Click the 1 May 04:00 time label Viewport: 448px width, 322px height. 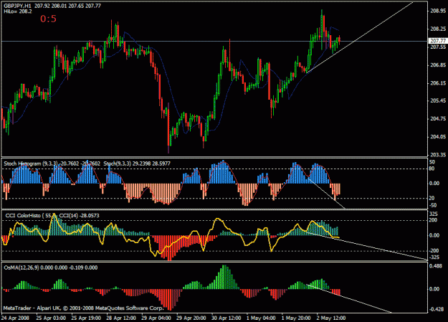[261, 318]
